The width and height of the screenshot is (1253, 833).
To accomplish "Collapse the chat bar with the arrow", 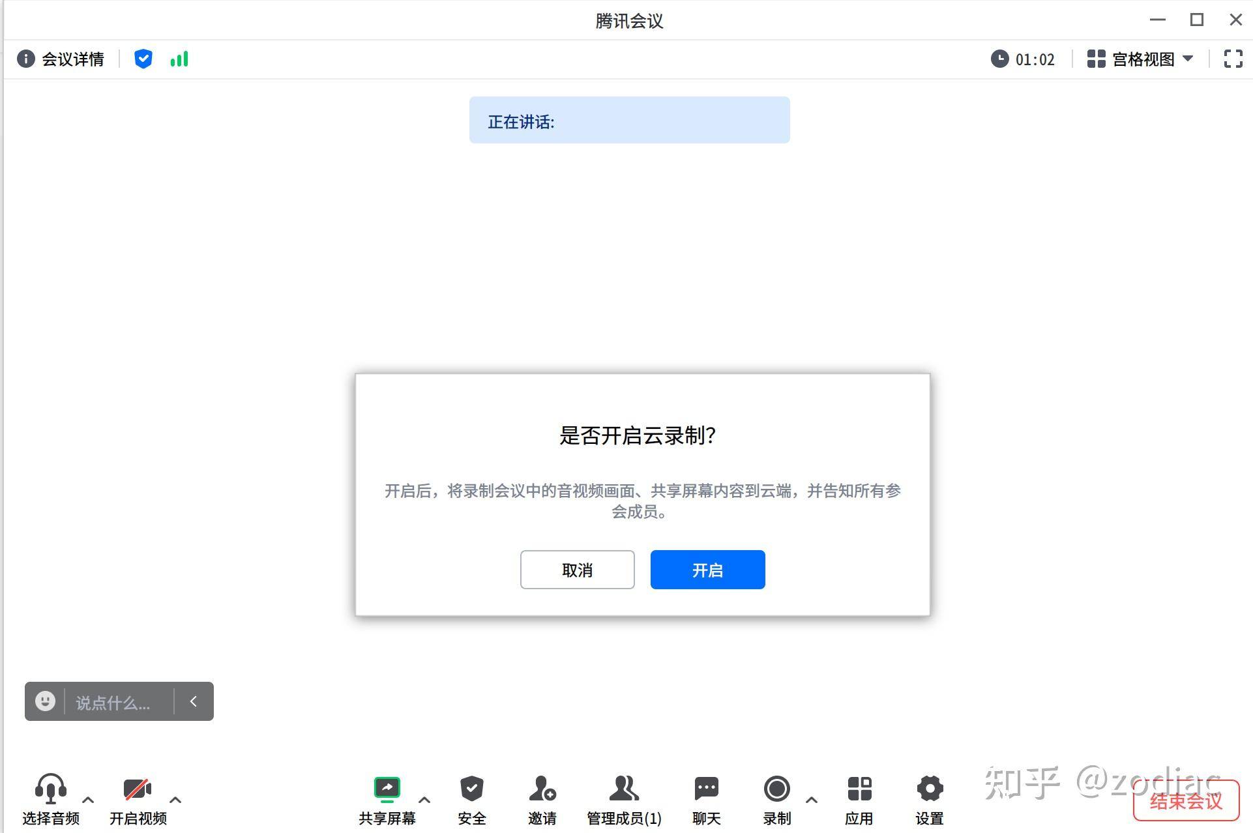I will coord(193,701).
